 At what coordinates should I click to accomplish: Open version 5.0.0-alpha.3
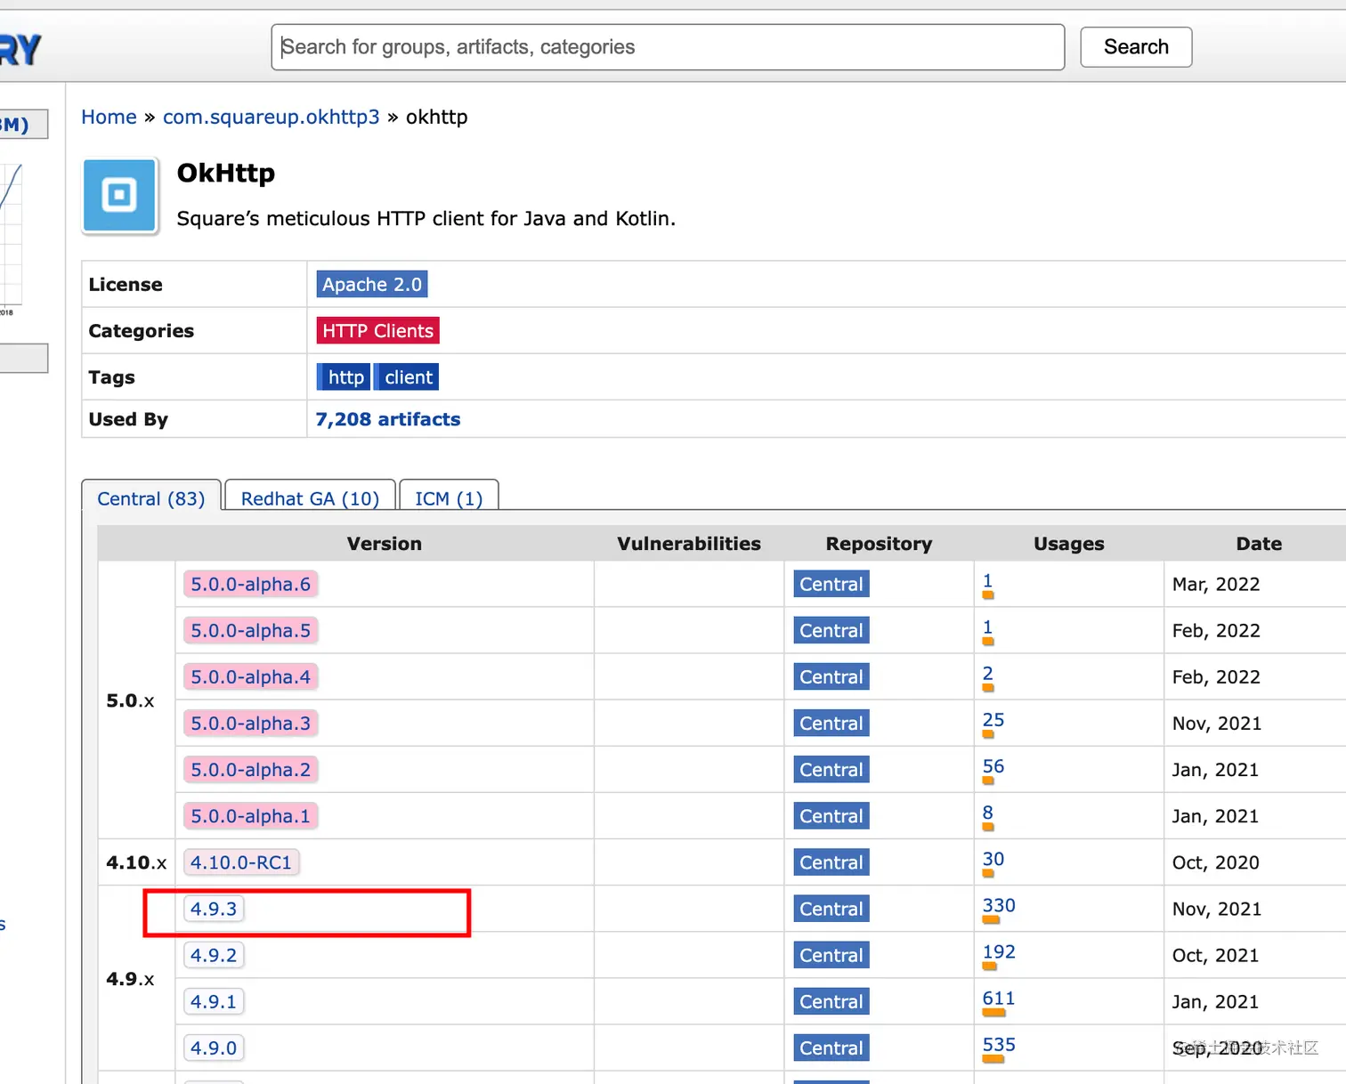click(x=250, y=724)
